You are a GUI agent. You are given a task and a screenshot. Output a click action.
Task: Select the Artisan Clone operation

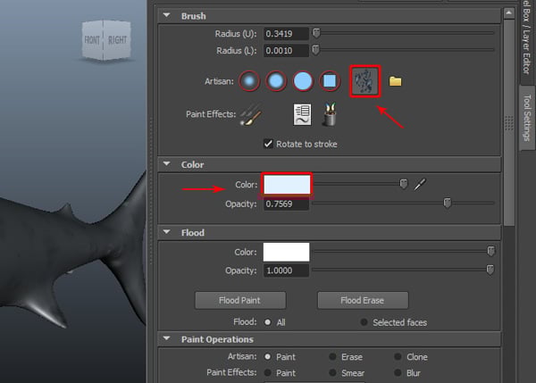pyautogui.click(x=397, y=357)
